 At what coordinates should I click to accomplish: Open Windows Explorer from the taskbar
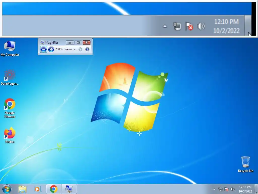point(22,189)
